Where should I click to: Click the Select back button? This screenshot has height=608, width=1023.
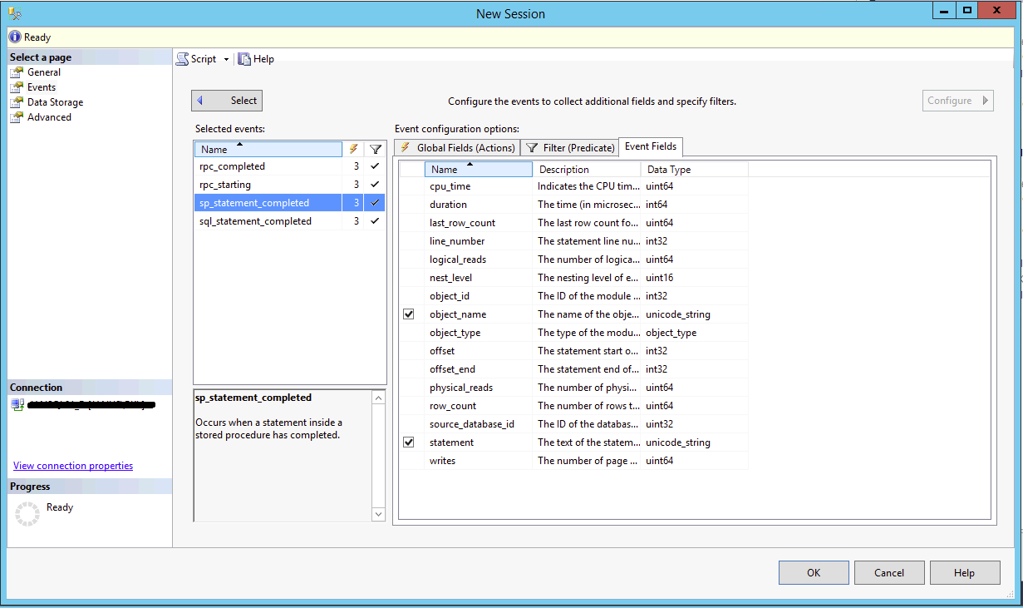click(x=227, y=101)
